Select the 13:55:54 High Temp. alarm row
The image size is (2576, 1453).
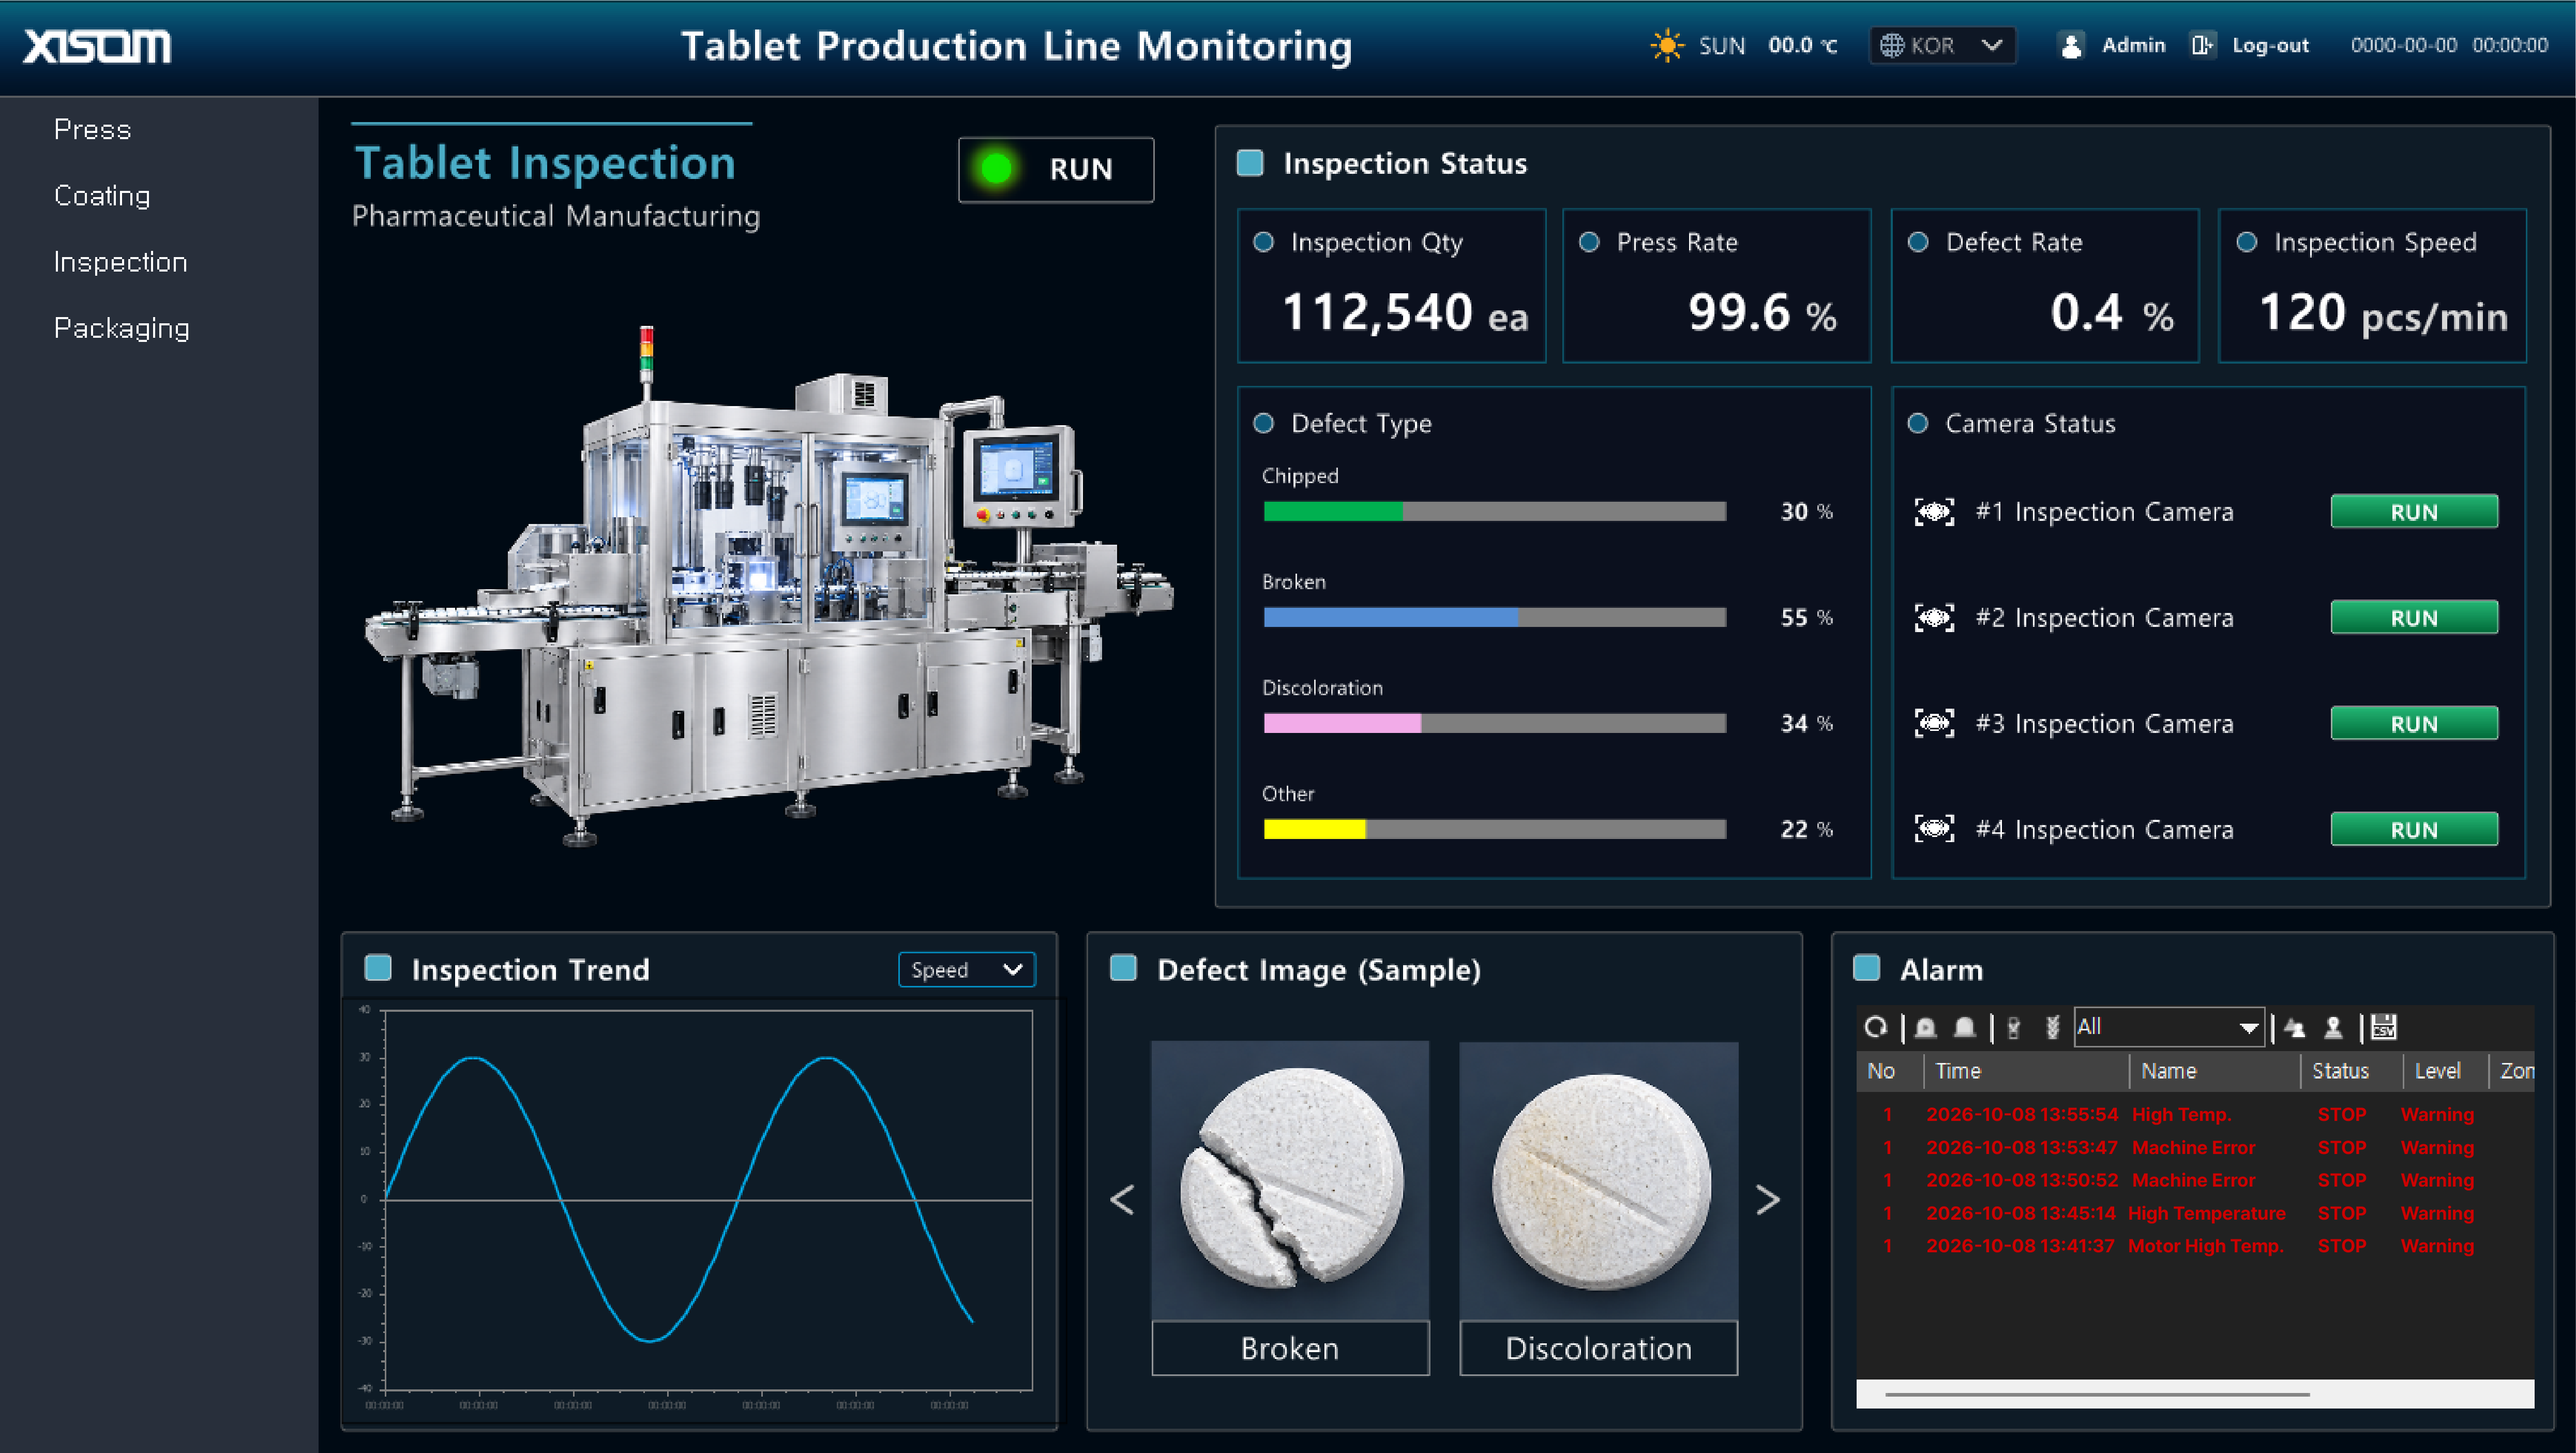click(2195, 1114)
